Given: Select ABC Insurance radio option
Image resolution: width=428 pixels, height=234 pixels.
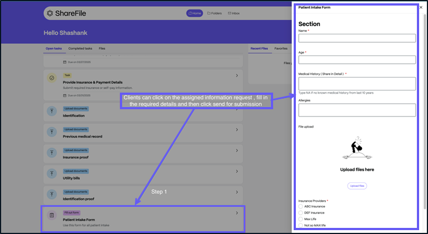Looking at the screenshot, I should tap(300, 206).
